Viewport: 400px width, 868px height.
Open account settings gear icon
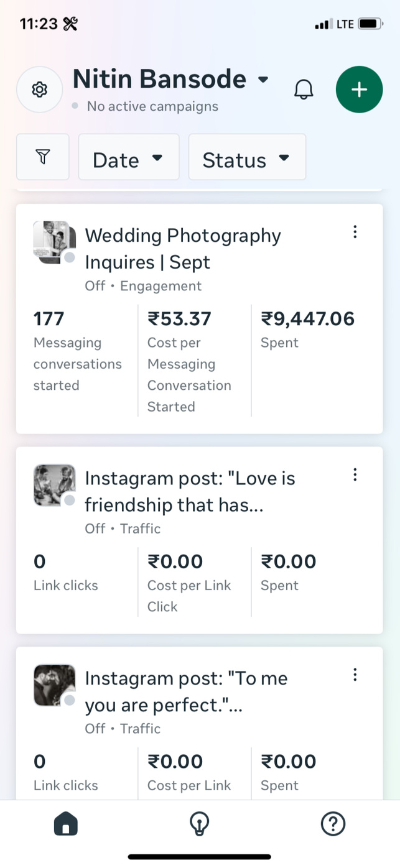point(40,90)
